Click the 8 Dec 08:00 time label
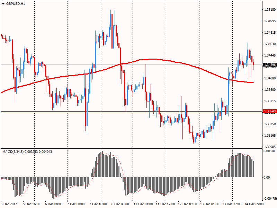This screenshot has height=208, width=277. (x=120, y=204)
